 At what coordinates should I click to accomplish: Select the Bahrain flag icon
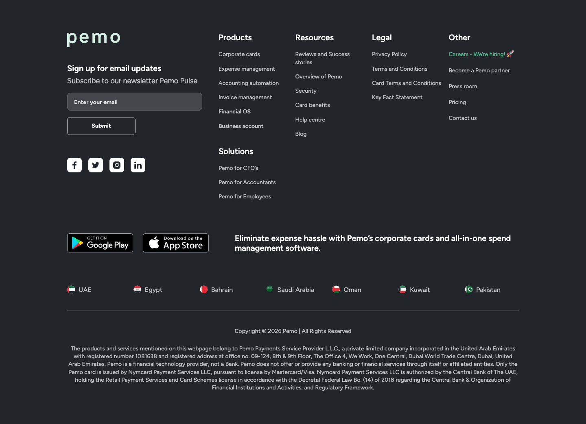(204, 289)
